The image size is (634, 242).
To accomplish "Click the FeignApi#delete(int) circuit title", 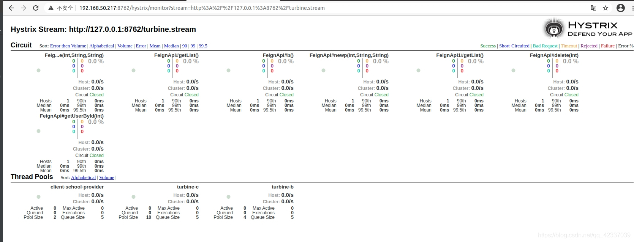I will (x=554, y=55).
